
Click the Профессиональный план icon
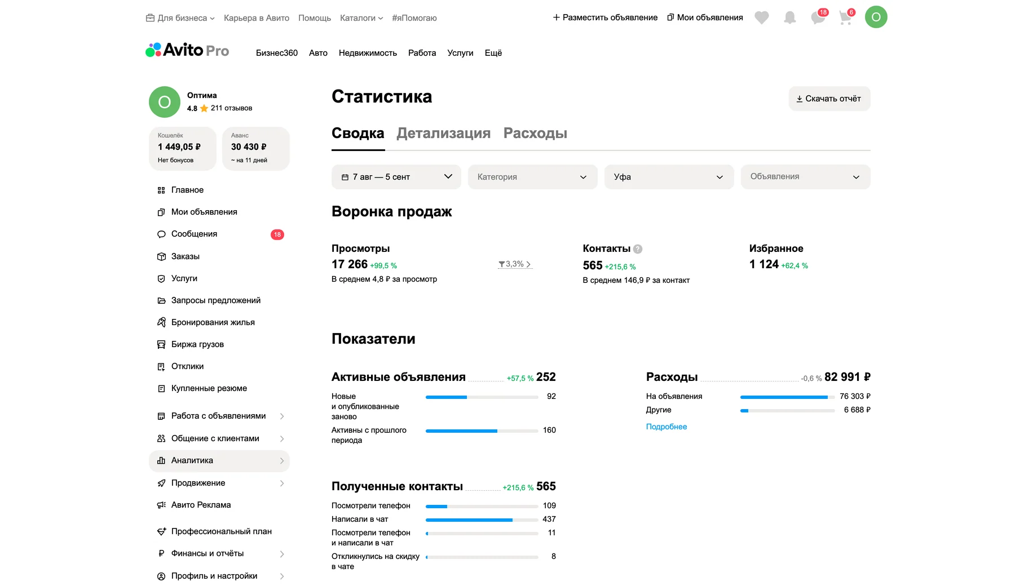click(x=161, y=531)
